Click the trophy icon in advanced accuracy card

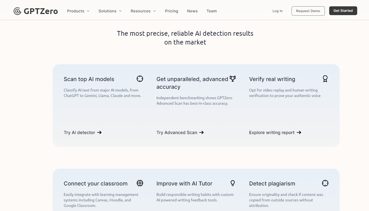coord(233,79)
